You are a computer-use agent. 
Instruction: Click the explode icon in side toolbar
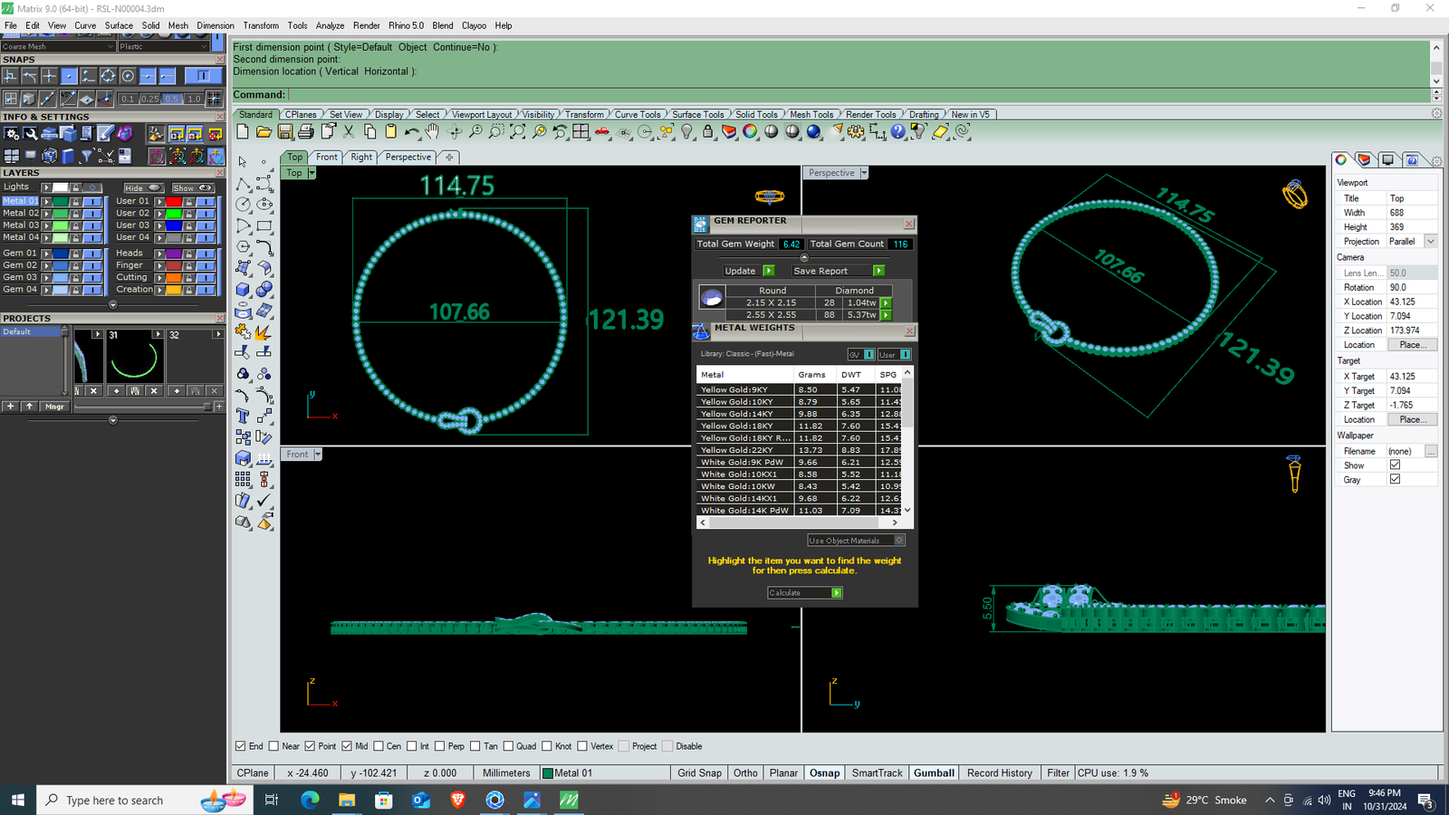pyautogui.click(x=264, y=331)
